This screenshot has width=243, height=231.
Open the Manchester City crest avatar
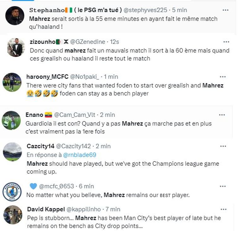pyautogui.click(x=12, y=191)
